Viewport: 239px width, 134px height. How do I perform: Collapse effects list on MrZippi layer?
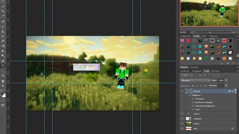click(x=236, y=91)
